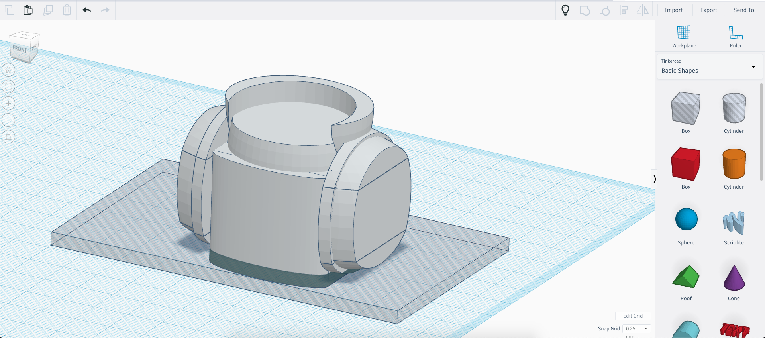Click the Zoom in plus icon
Screen dimensions: 765x338
click(8, 104)
